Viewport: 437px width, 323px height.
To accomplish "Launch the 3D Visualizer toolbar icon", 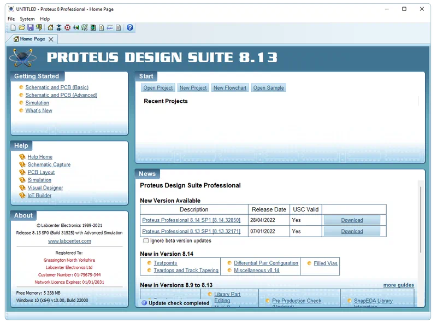I will pyautogui.click(x=76, y=28).
